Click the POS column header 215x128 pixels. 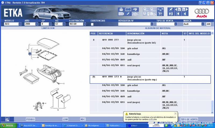point(94,33)
